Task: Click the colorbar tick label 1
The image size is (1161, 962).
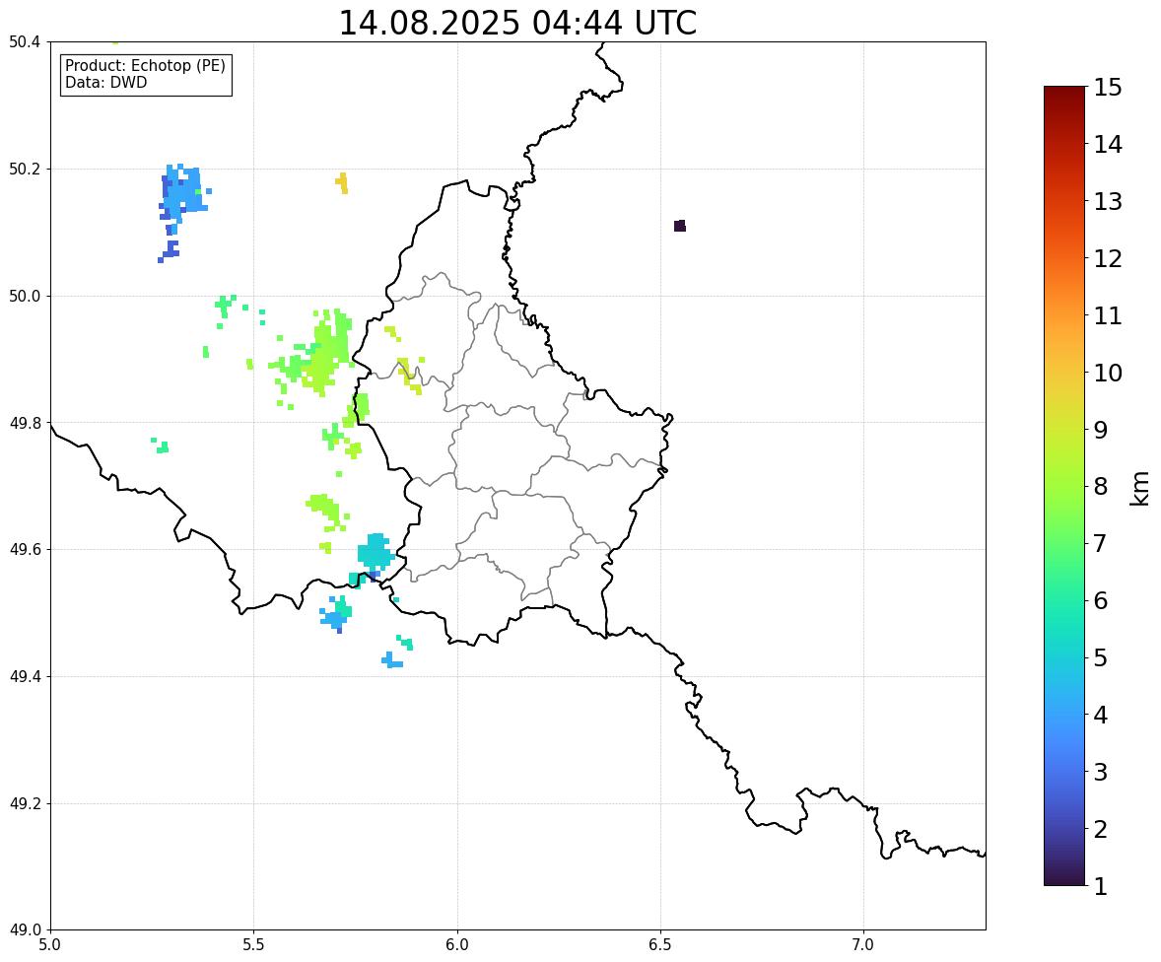Action: 1100,886
